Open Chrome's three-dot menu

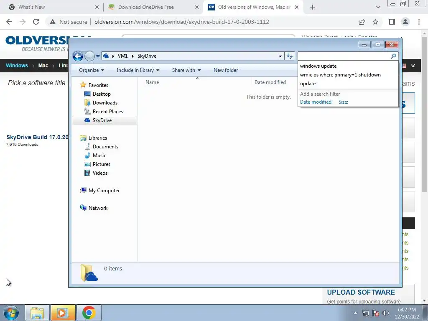click(419, 22)
